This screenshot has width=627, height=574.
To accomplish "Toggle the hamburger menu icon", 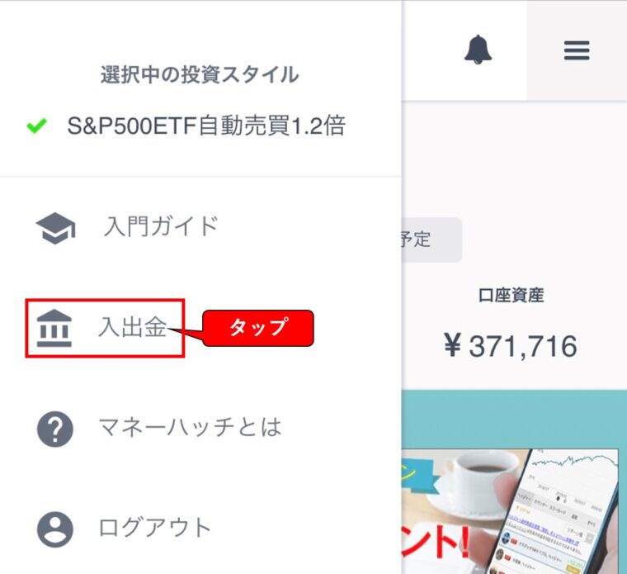I will click(577, 50).
